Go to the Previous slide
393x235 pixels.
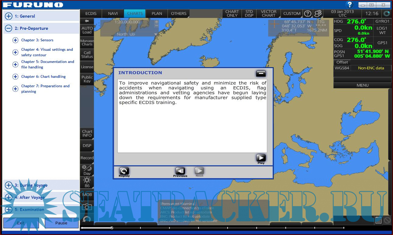pos(180,171)
